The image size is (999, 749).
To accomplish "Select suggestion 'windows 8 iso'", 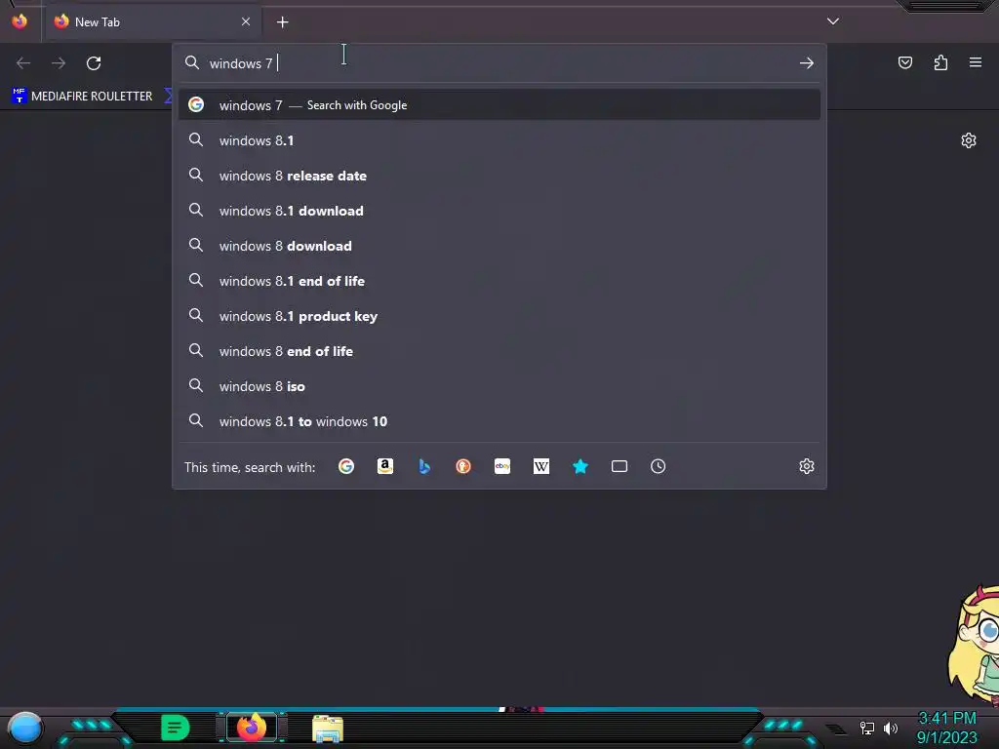I will 499,386.
